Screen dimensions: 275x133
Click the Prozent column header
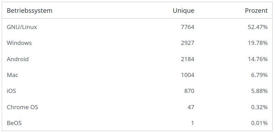tap(256, 11)
